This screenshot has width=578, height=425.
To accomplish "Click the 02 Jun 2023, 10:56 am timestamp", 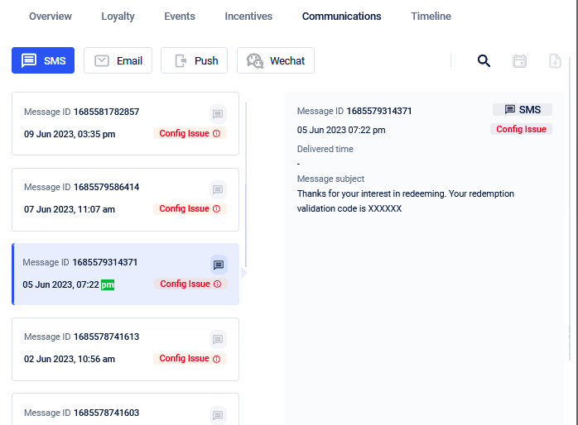I will [x=70, y=359].
